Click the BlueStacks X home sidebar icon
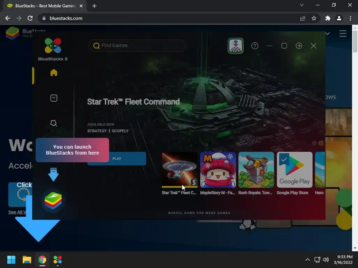358x268 pixels. [x=53, y=73]
